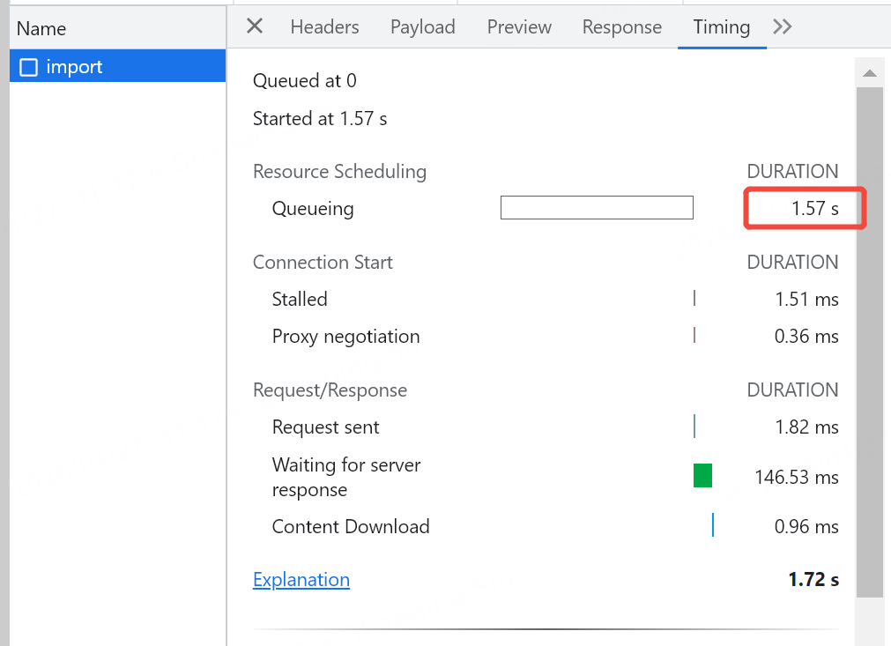Open the Payload tab
The image size is (891, 646).
[422, 27]
